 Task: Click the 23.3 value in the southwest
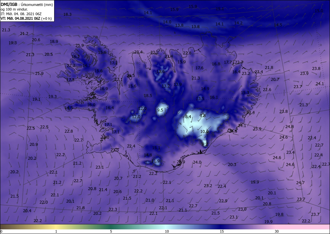tap(115, 150)
